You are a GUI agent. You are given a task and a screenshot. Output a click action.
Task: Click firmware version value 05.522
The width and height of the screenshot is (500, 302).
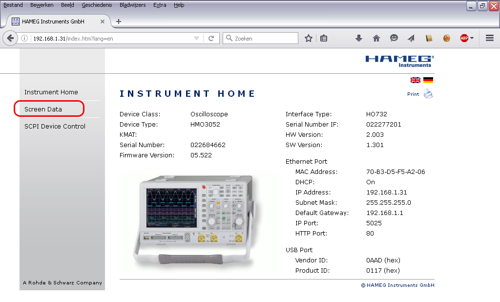(x=201, y=155)
